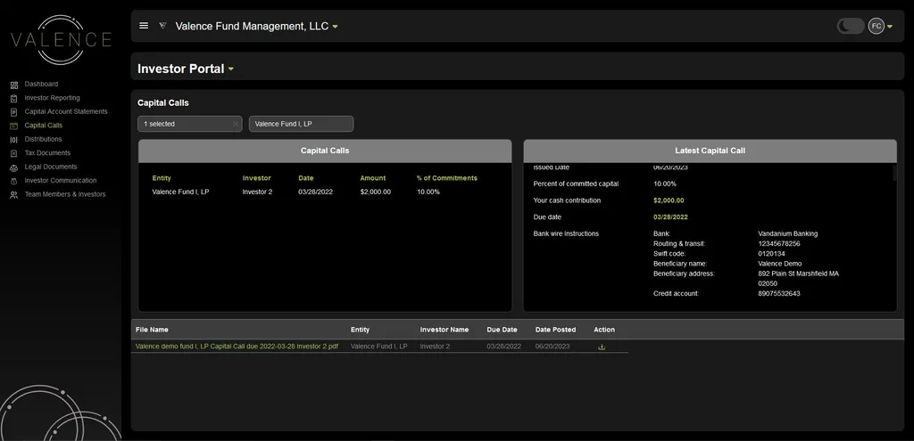
Task: Expand the Investor Portal dropdown
Action: click(x=231, y=69)
